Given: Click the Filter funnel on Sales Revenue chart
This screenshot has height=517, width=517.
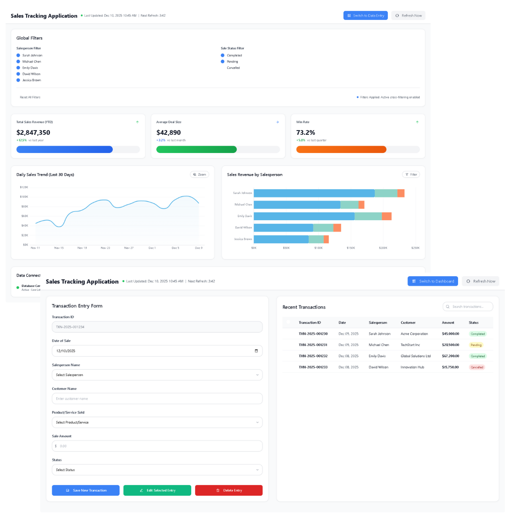Looking at the screenshot, I should pos(407,174).
